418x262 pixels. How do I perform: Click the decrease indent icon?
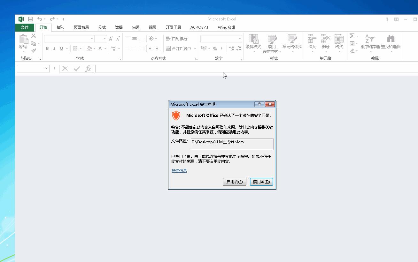pos(151,49)
